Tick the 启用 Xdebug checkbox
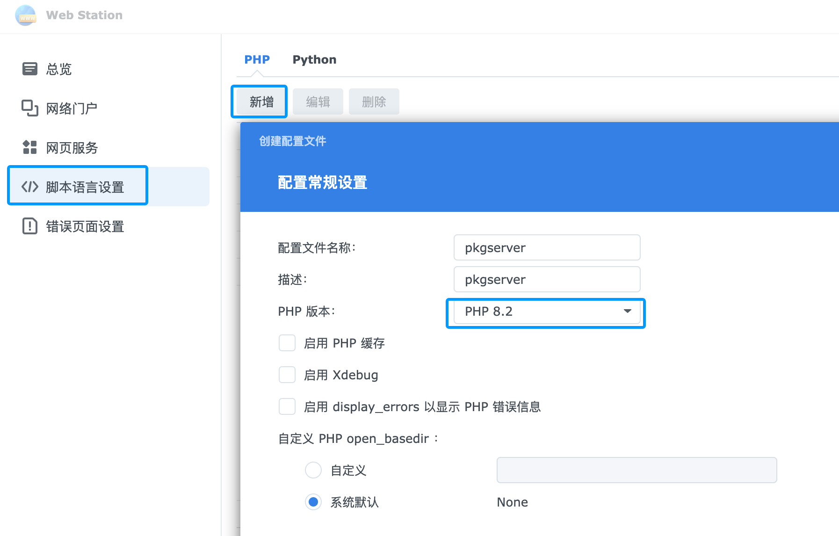The width and height of the screenshot is (839, 536). coord(287,375)
